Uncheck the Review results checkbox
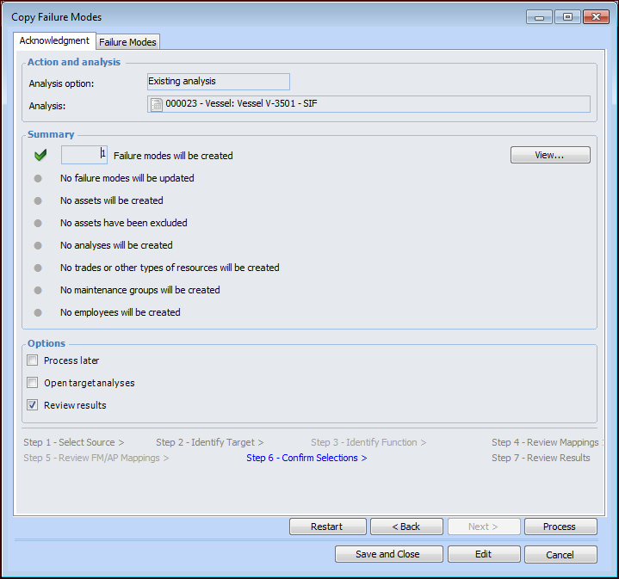The image size is (619, 579). point(33,404)
